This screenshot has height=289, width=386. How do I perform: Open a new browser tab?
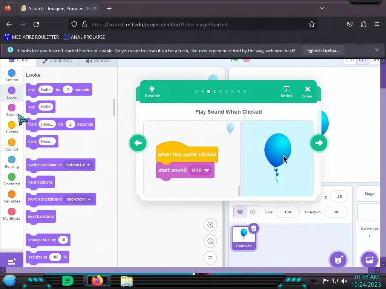tap(109, 9)
